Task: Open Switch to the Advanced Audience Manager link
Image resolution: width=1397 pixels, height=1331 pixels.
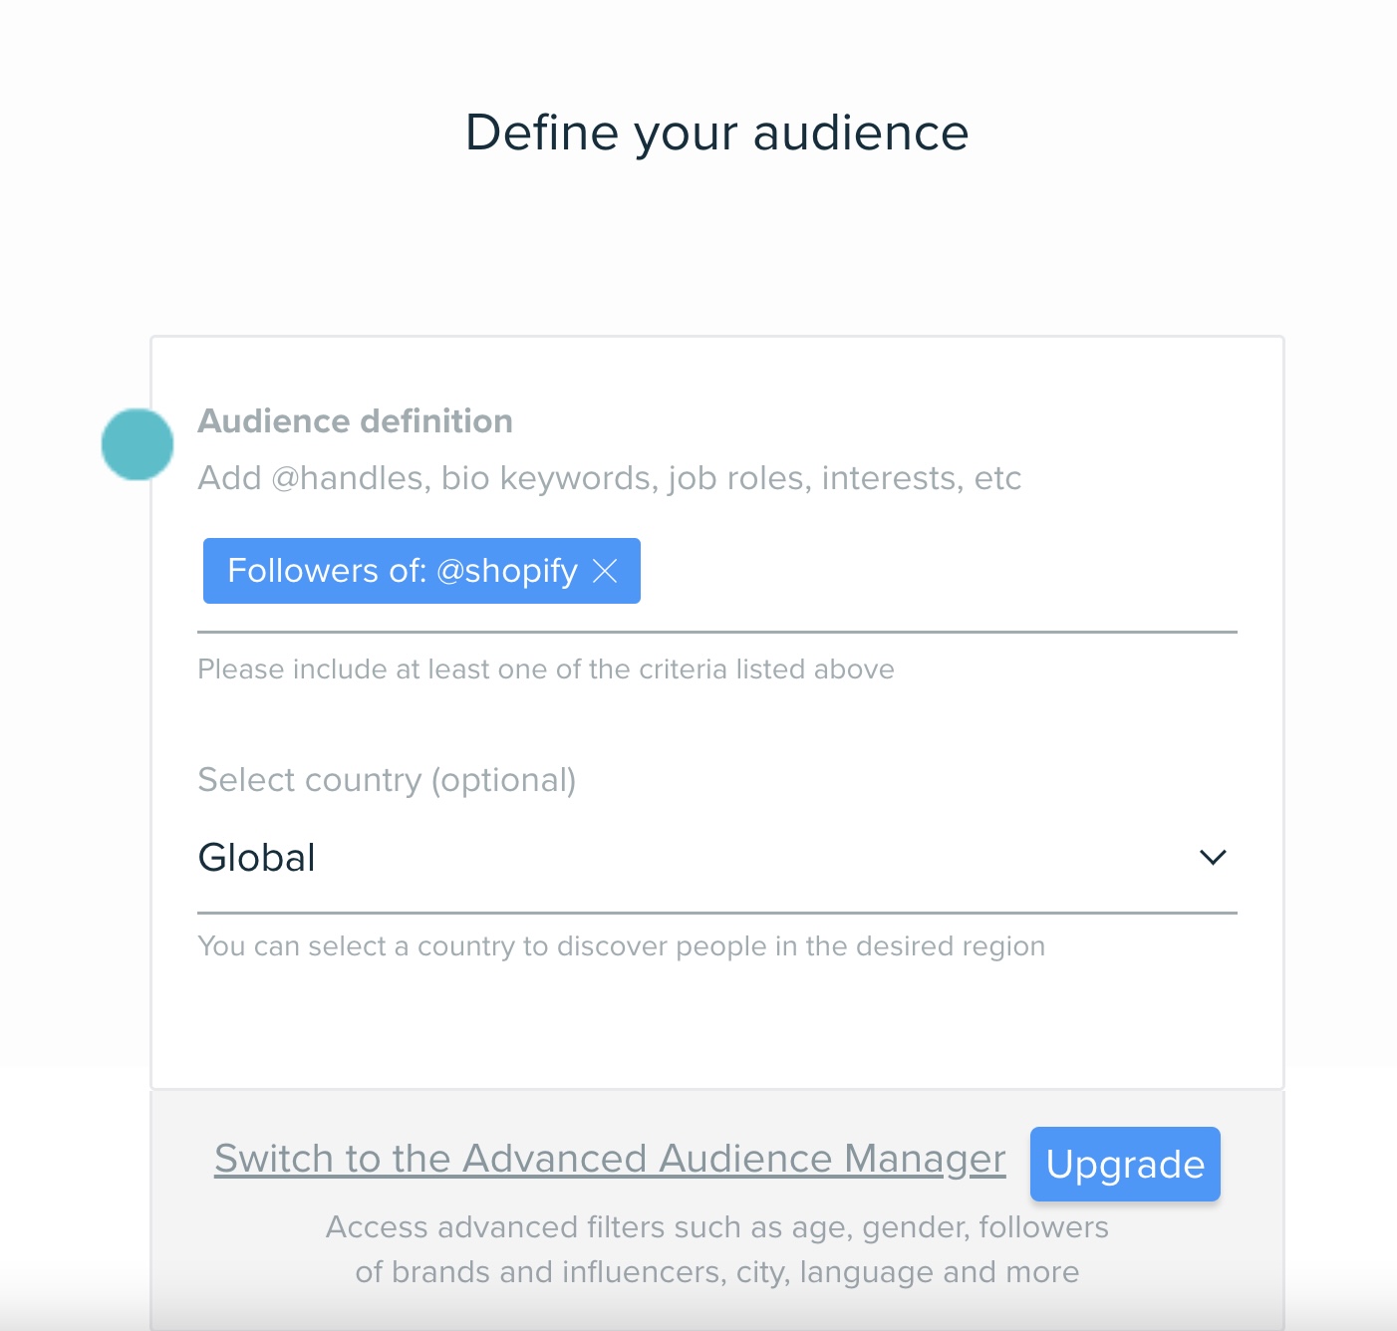Action: coord(610,1159)
